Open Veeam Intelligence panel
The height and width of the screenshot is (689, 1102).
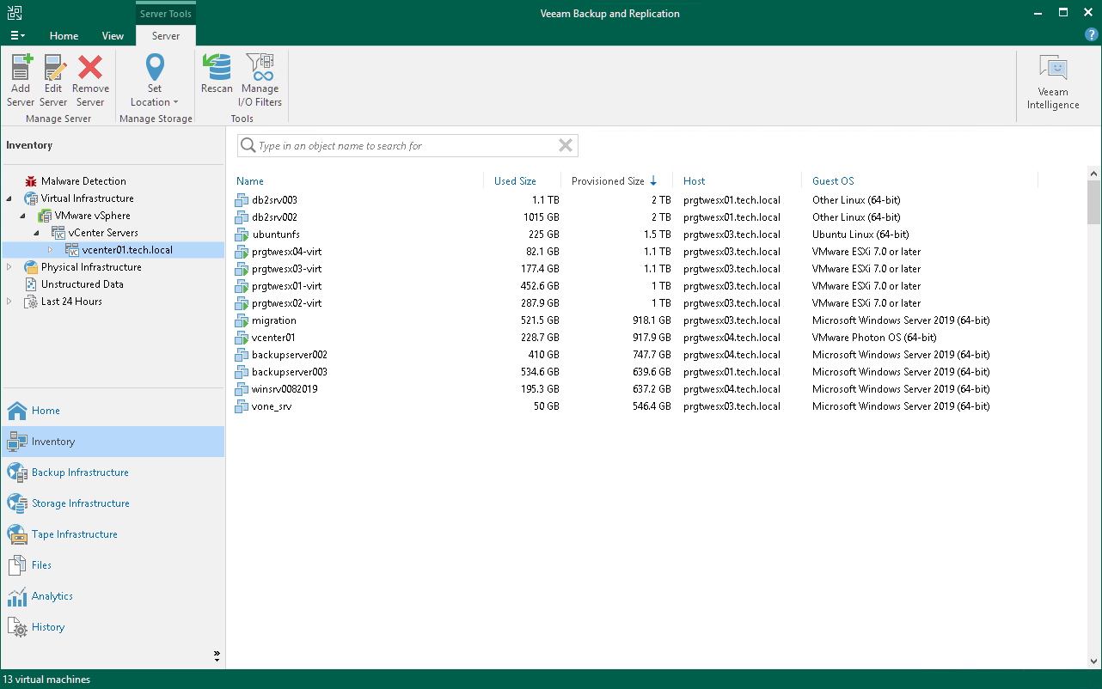[1052, 82]
